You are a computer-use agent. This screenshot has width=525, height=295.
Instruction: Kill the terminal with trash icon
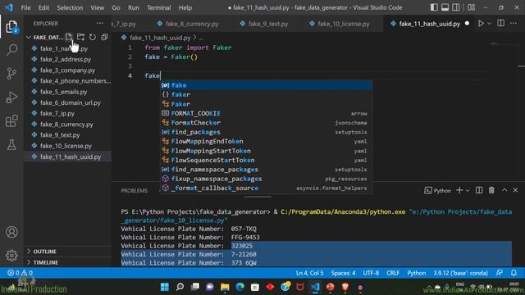click(491, 190)
